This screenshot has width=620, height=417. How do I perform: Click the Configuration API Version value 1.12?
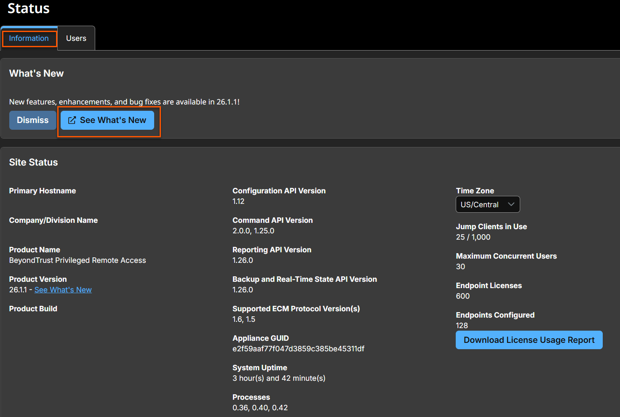pyautogui.click(x=238, y=201)
